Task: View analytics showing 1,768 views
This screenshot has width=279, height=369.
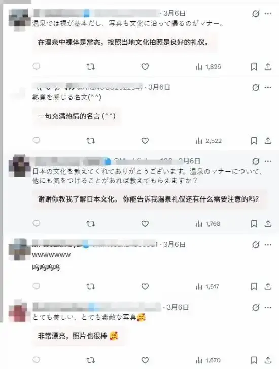Action: click(208, 224)
